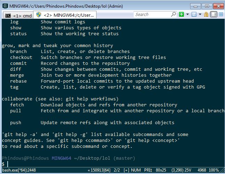Click the 'rebase' command text
The height and width of the screenshot is (174, 225).
[x=18, y=81]
